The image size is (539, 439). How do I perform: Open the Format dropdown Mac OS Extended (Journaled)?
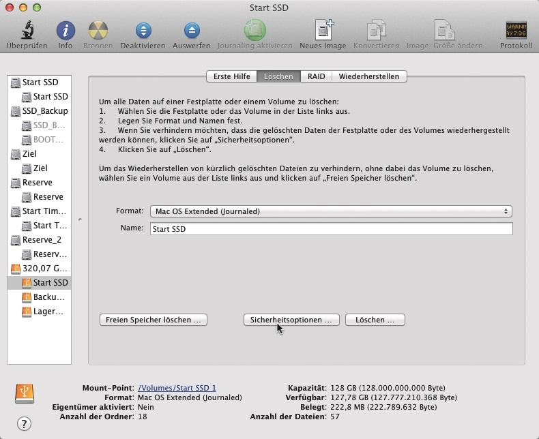pos(331,211)
